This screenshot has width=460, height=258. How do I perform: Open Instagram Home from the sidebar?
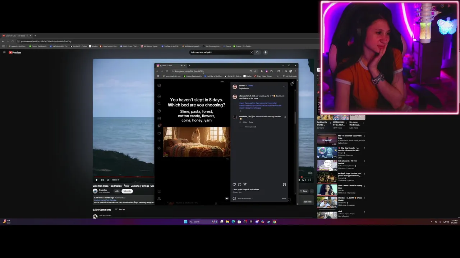coord(159,96)
